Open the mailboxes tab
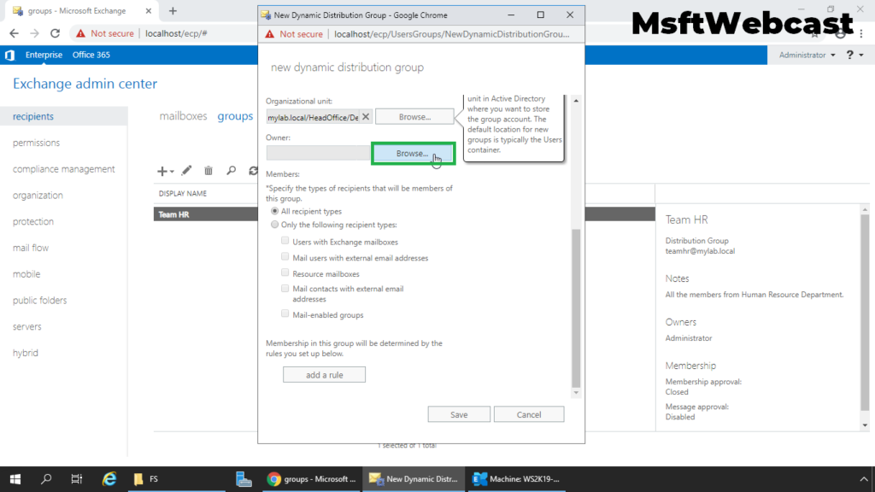 (183, 116)
